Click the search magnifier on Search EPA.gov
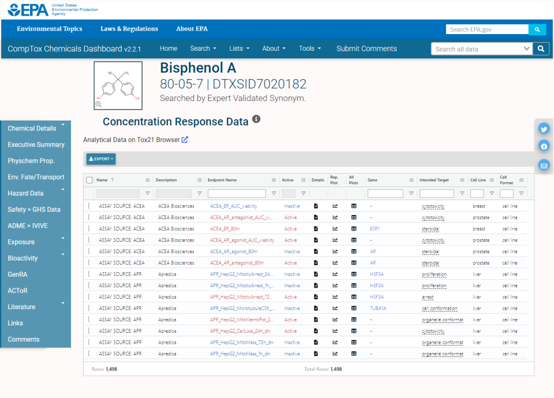The width and height of the screenshot is (554, 398). click(x=537, y=29)
